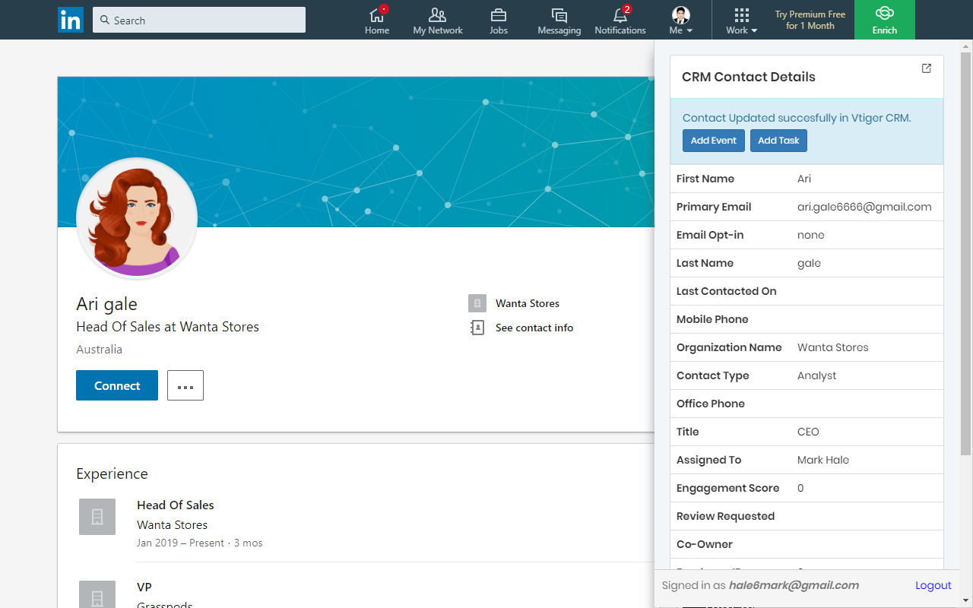
Task: Open the Home feed icon
Action: coord(376,15)
